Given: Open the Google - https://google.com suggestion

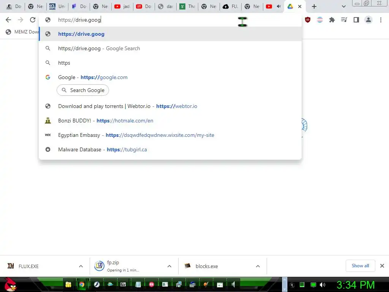Looking at the screenshot, I should pos(170,77).
